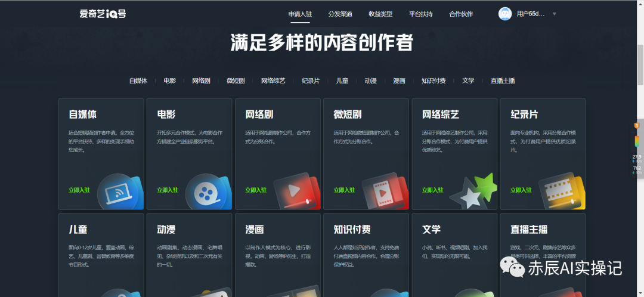Image resolution: width=644 pixels, height=297 pixels.
Task: Click the 爱奇艺iQ号 logo
Action: click(103, 14)
